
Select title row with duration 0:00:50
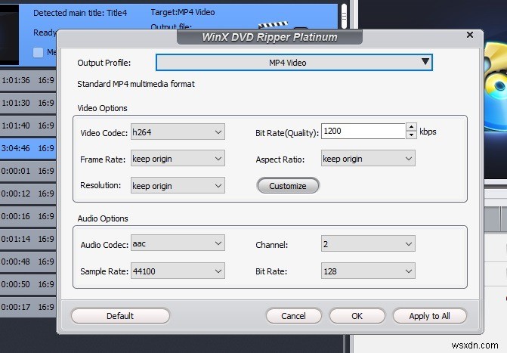28,283
